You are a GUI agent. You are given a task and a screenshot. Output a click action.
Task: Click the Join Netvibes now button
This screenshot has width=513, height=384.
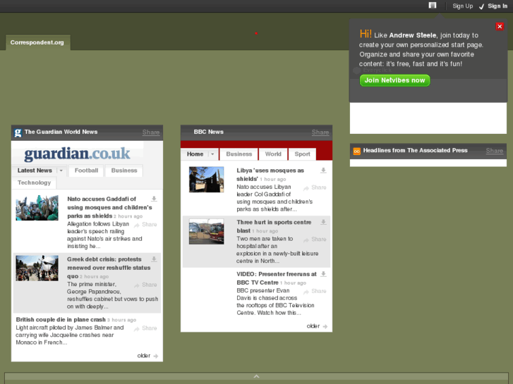[395, 80]
